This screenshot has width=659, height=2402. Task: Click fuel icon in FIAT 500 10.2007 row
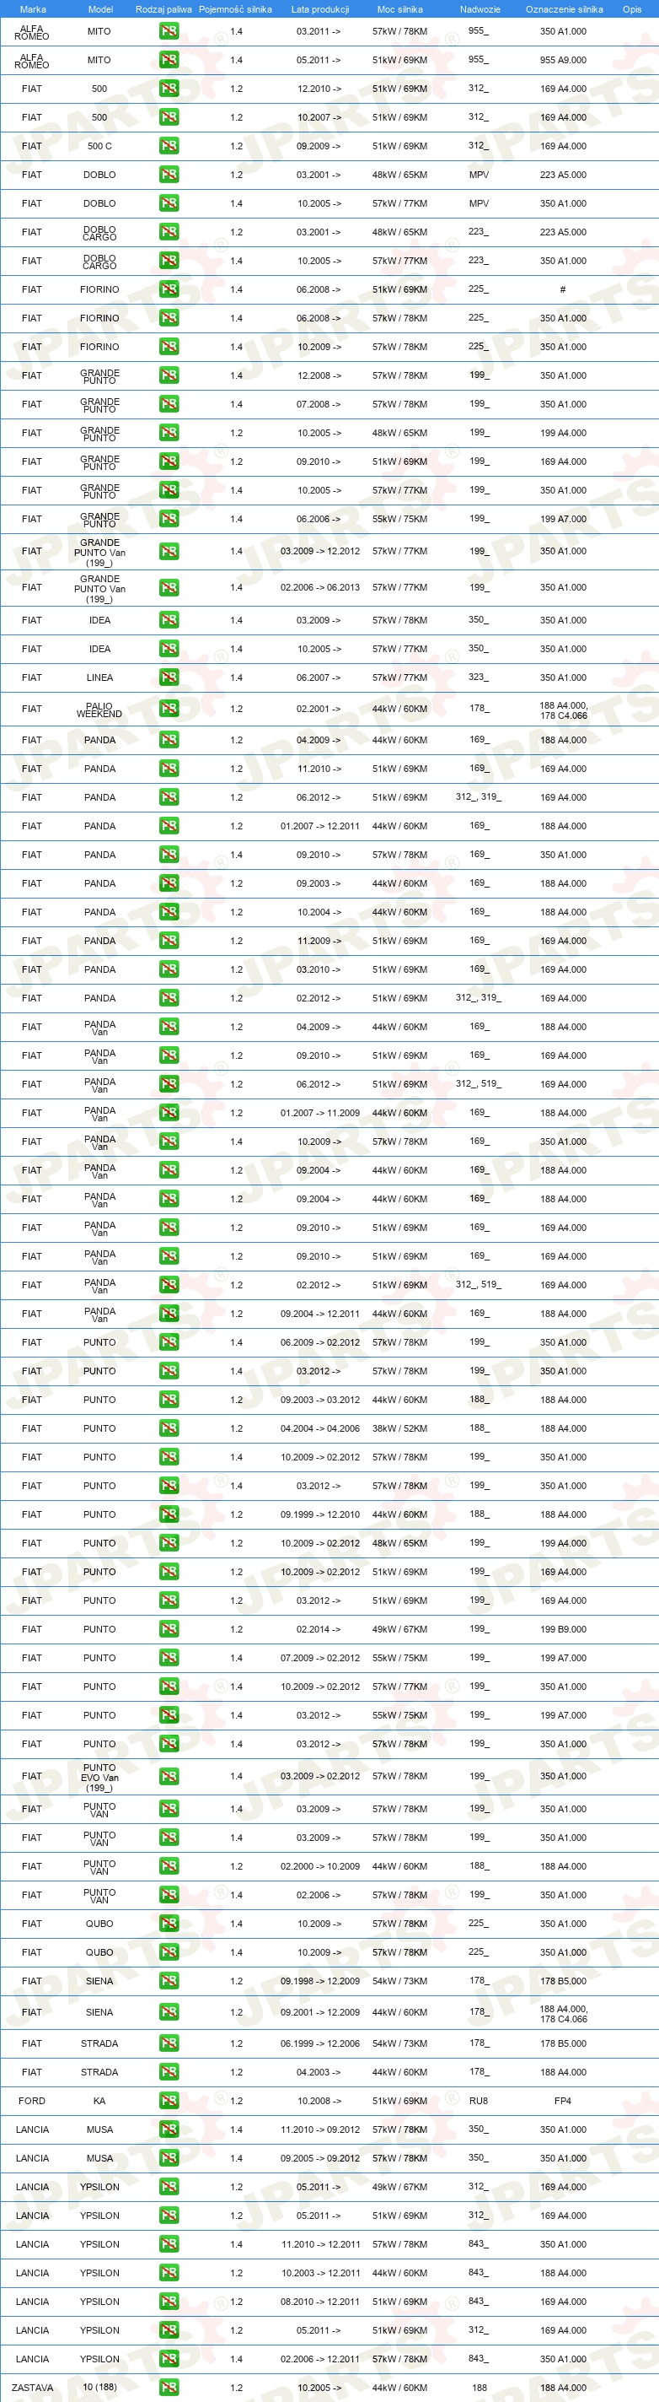tap(169, 117)
